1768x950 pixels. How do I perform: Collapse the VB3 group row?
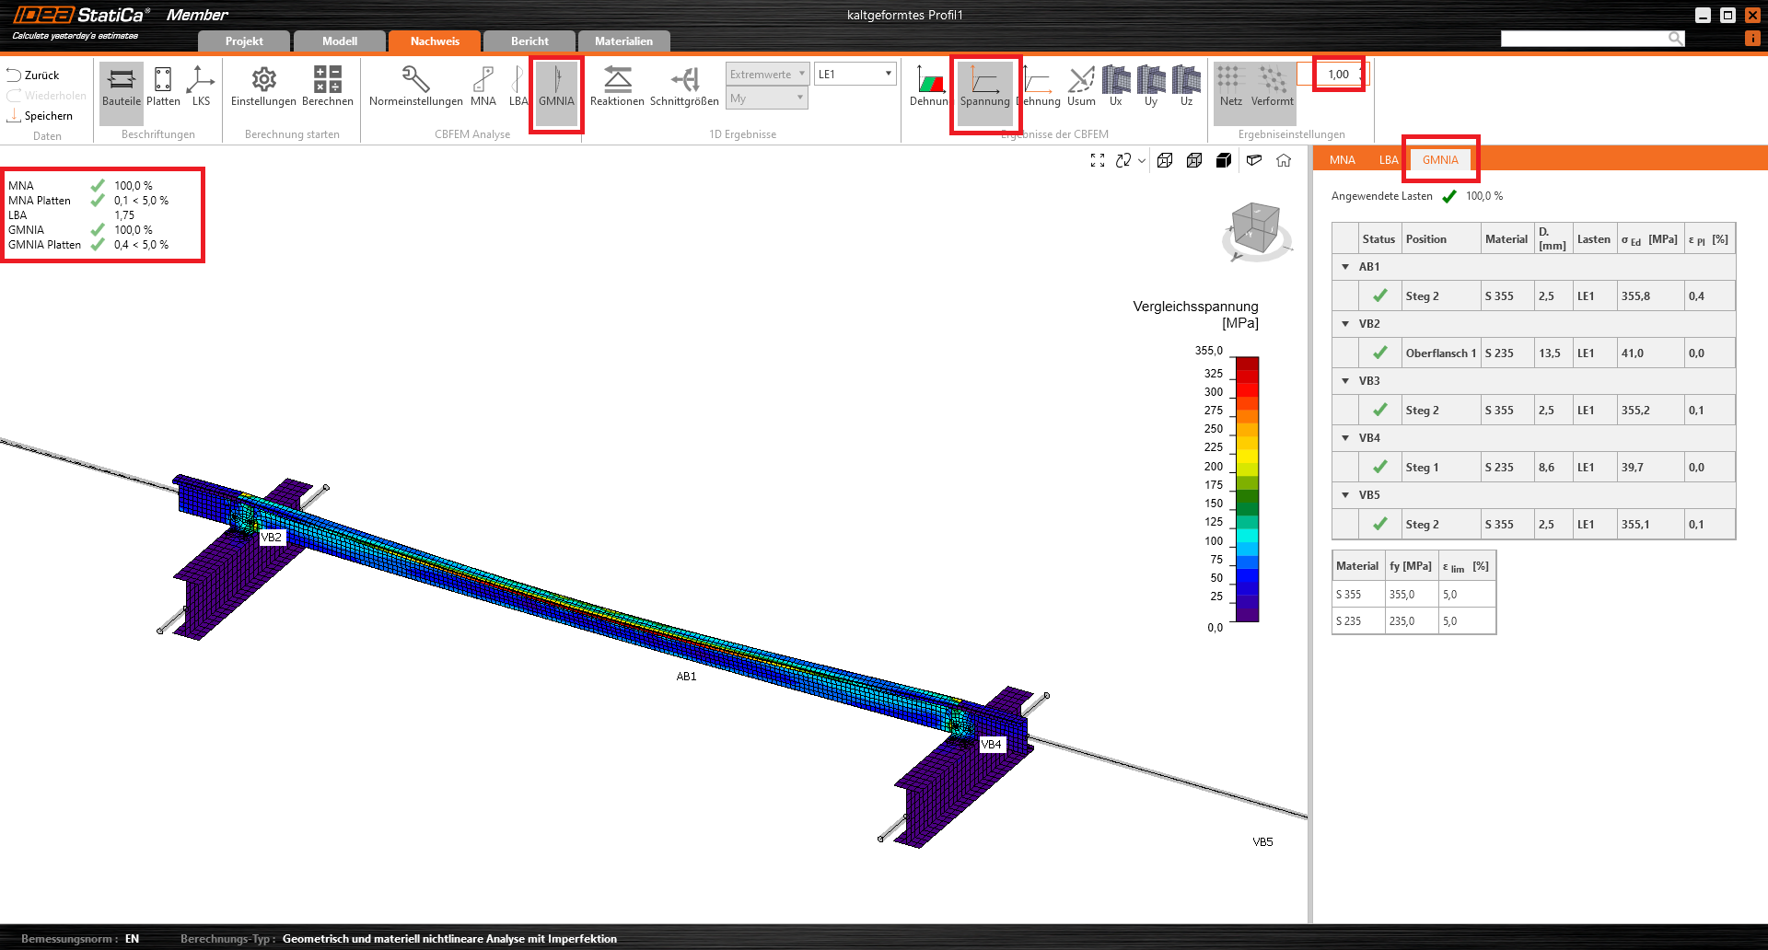pos(1345,381)
